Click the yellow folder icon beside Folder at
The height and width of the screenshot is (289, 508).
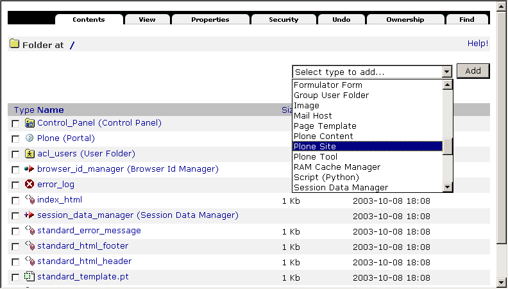point(15,44)
